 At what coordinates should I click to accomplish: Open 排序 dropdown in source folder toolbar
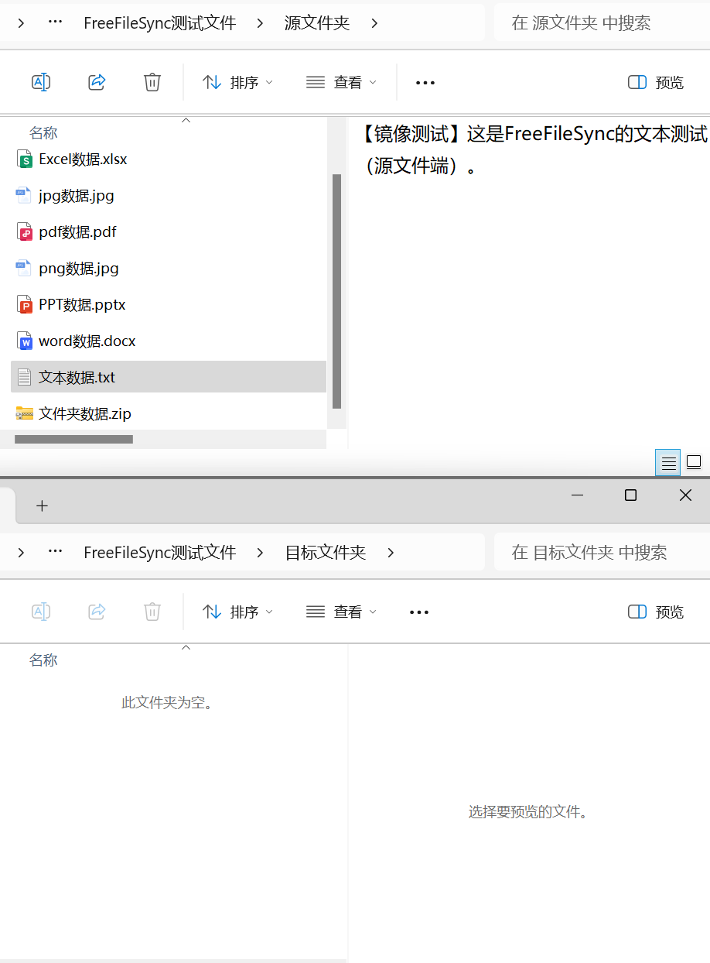pos(237,82)
